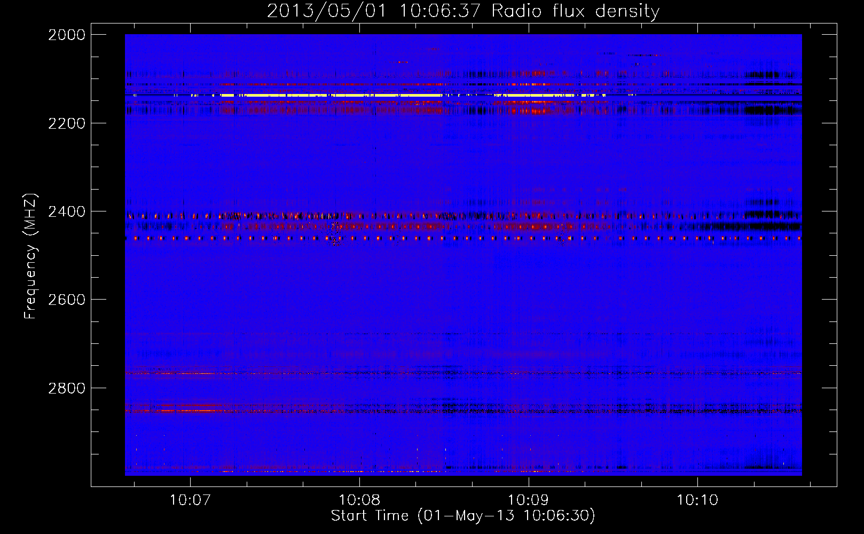Screen dimensions: 864x534
Task: Click the plot title "2013/05/01 10:06:37 Radio flux density"
Action: (463, 11)
